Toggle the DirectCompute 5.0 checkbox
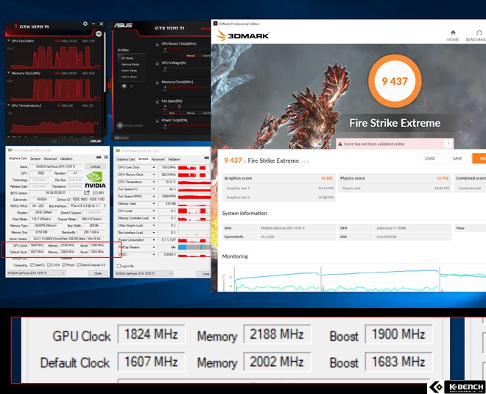Screen dimensions: 486x394 click(x=79, y=265)
